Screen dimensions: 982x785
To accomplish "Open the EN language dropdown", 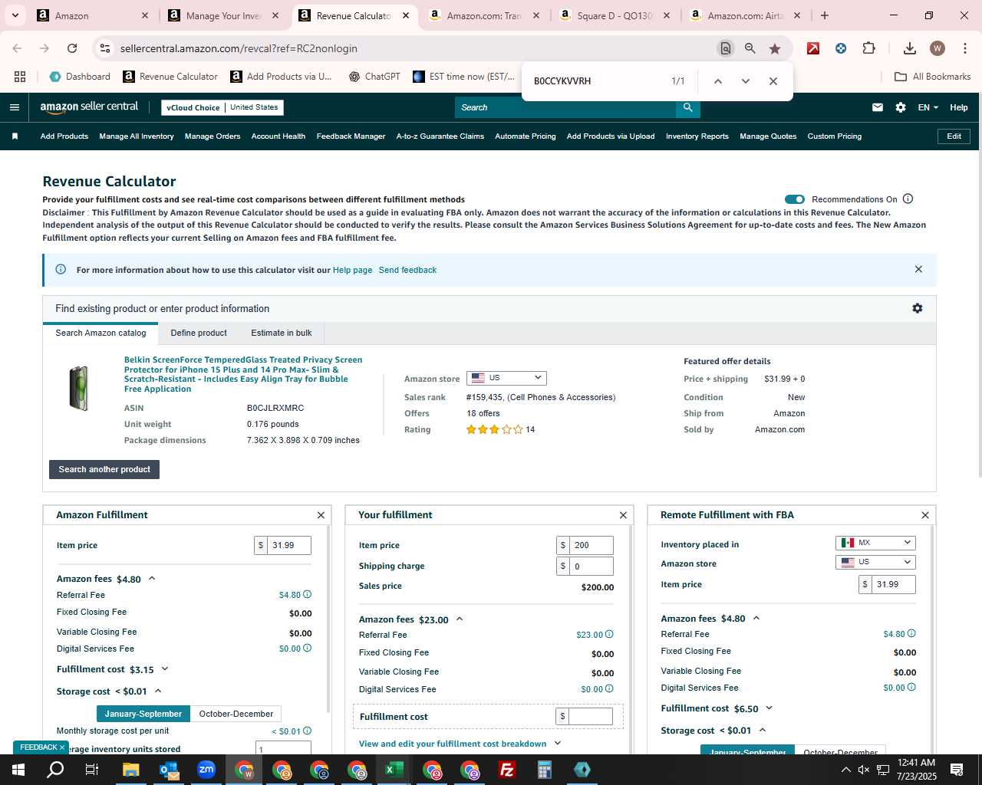I will [928, 107].
